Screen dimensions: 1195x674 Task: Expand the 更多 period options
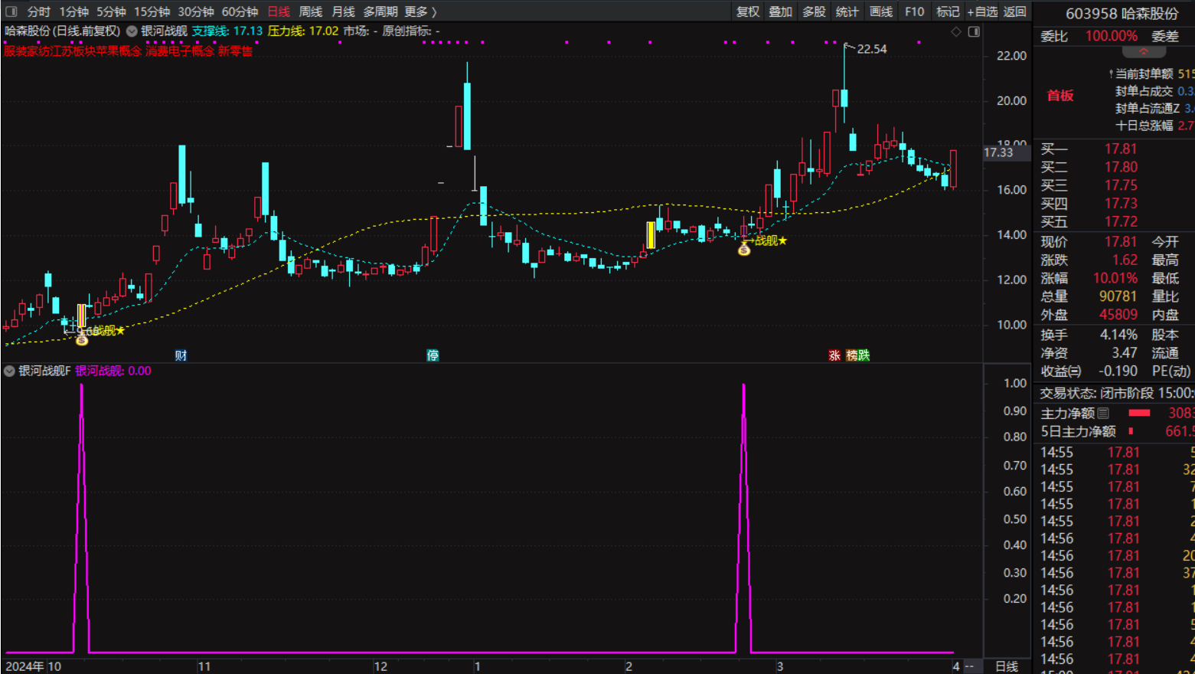[x=420, y=11]
